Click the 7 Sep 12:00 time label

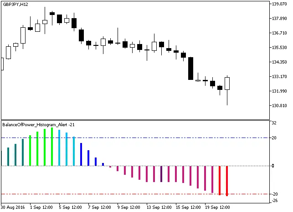99,207
